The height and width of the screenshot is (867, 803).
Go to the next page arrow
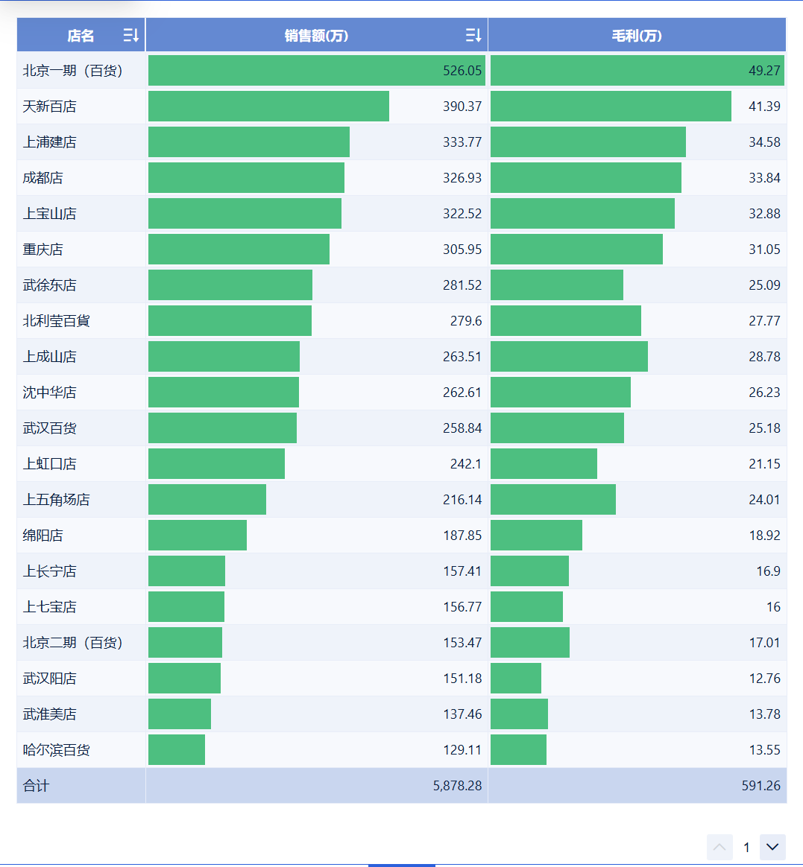point(772,847)
